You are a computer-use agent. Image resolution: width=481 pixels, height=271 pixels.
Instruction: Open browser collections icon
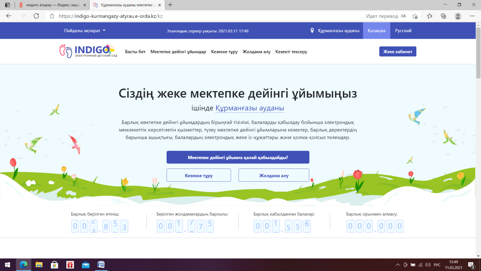[x=443, y=16]
